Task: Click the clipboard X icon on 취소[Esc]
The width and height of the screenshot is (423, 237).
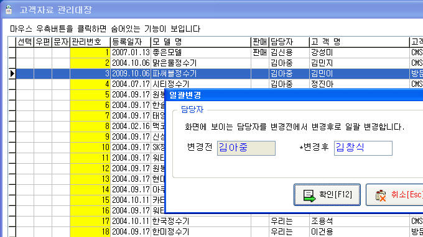Action: pyautogui.click(x=381, y=195)
